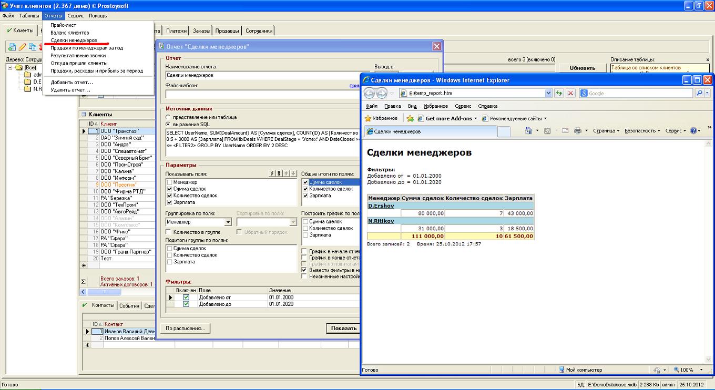Switch to the Заказы tab
This screenshot has height=390, width=715.
click(x=201, y=30)
